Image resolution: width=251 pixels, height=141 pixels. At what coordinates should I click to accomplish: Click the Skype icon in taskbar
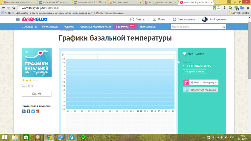(x=72, y=137)
